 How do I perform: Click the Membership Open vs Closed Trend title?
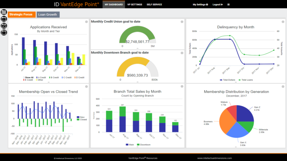pos(48,92)
